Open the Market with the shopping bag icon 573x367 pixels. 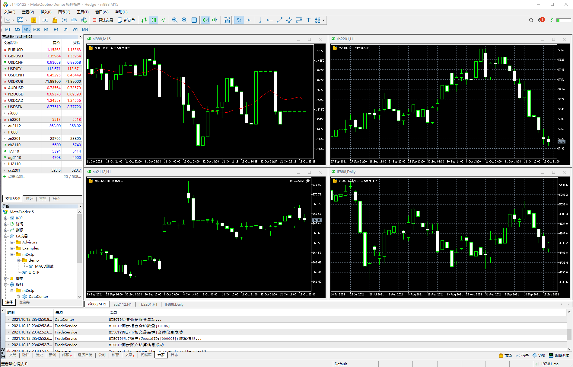pyautogui.click(x=55, y=20)
